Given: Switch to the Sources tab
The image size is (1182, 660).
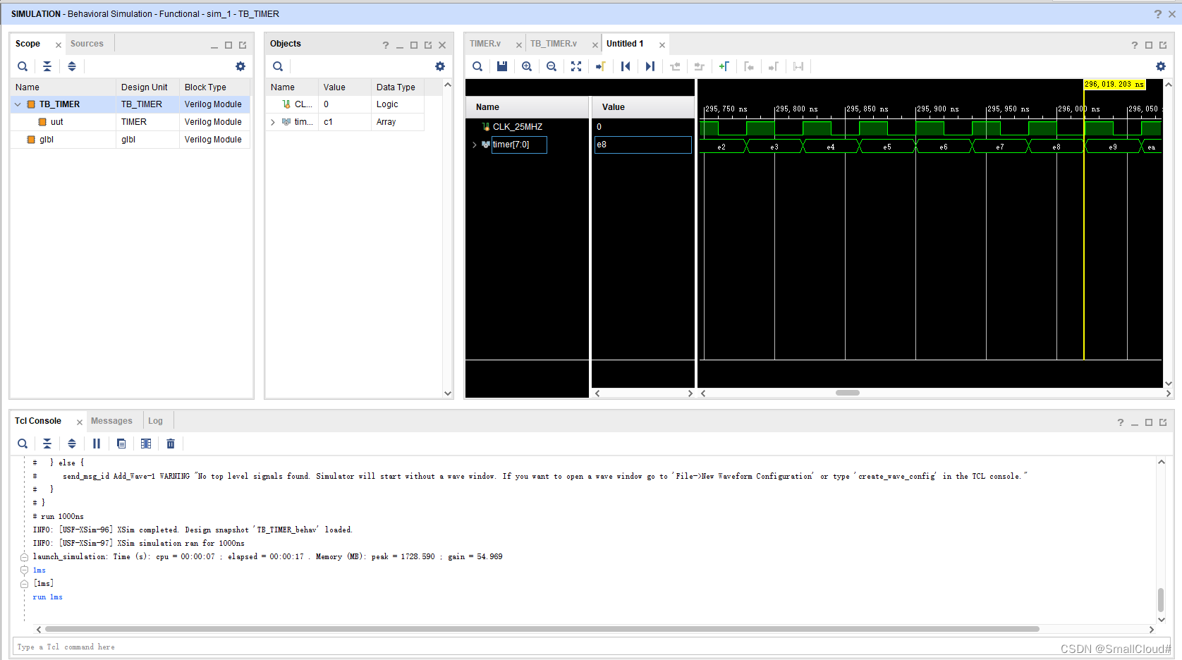Looking at the screenshot, I should (x=87, y=44).
